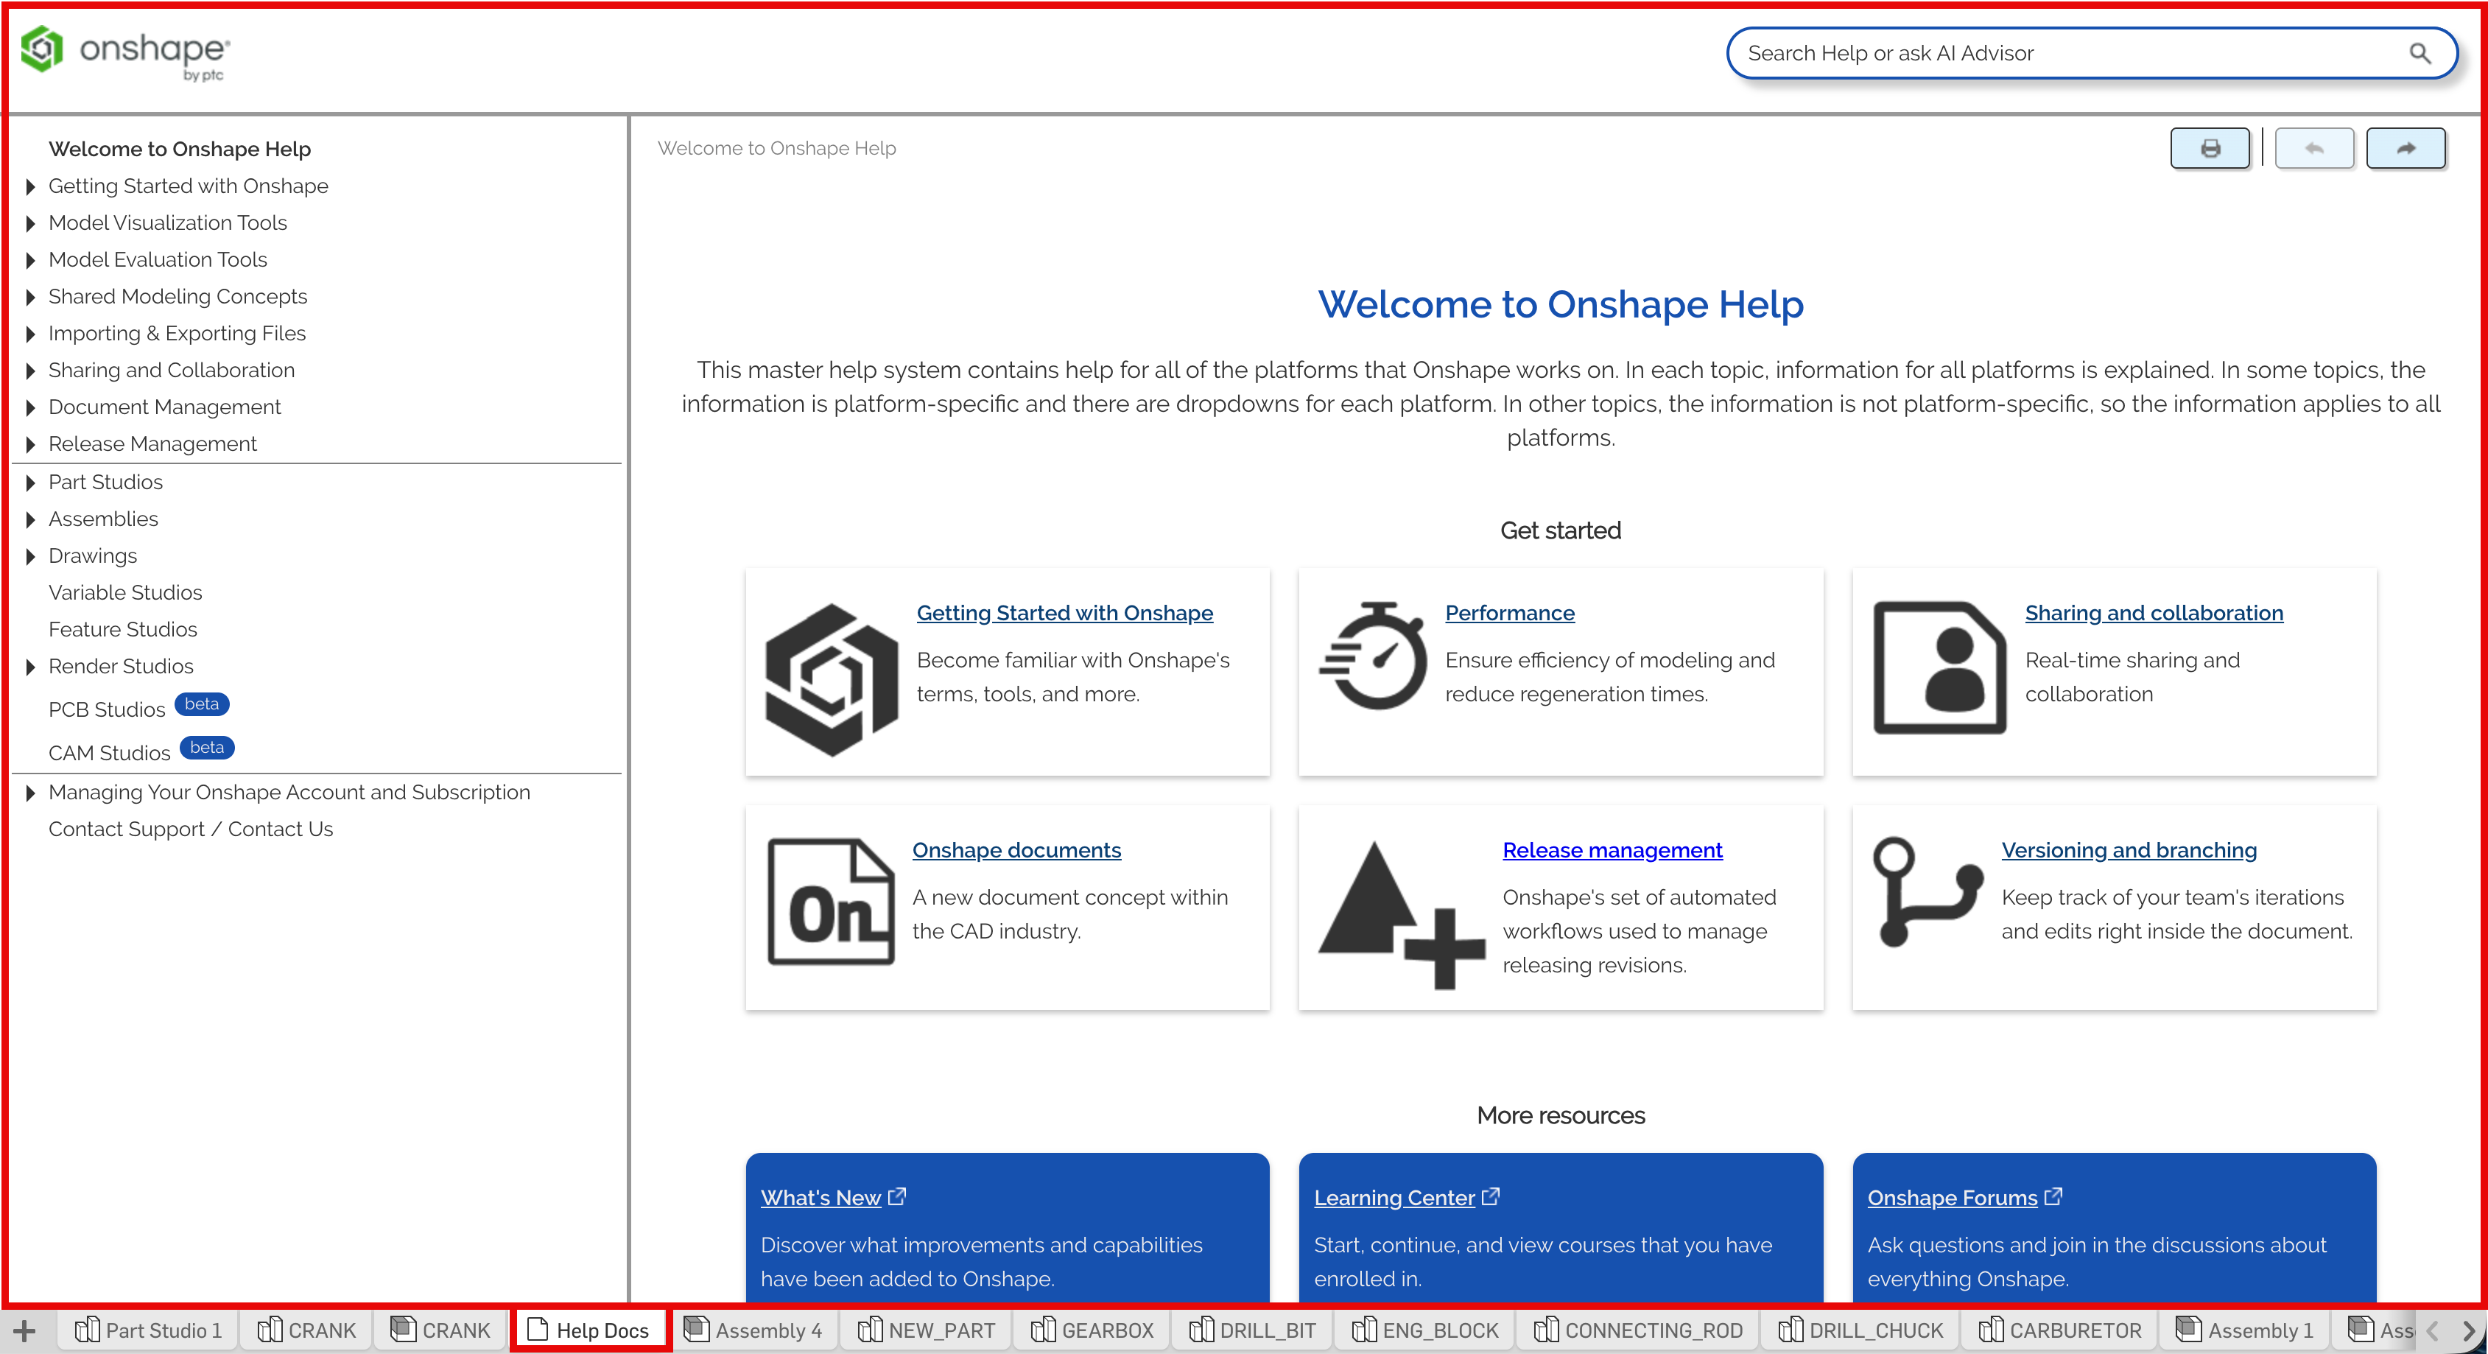Open the CONNECTING_ROD tab

(1638, 1331)
